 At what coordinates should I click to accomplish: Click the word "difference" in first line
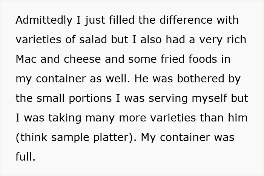[x=186, y=20]
